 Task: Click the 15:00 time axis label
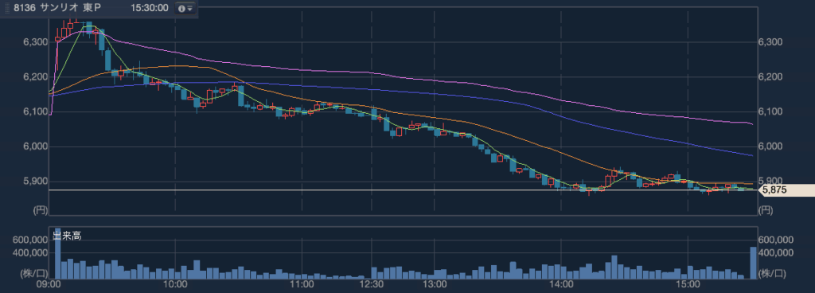(688, 285)
